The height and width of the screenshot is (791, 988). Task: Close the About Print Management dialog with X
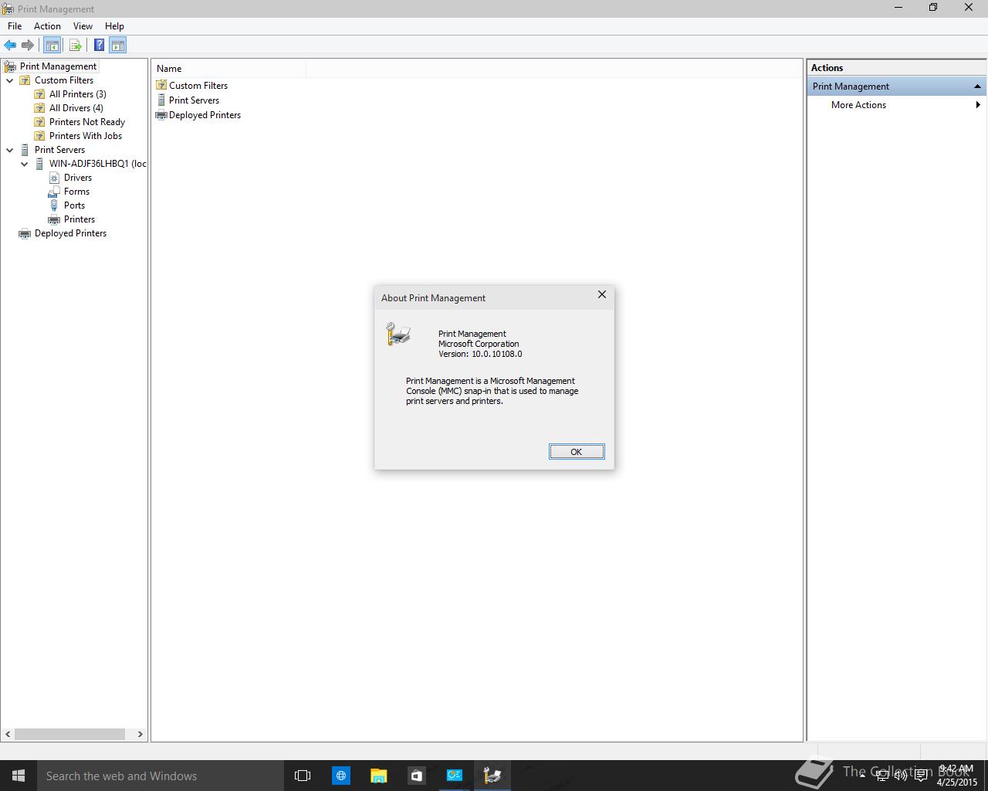pos(602,295)
